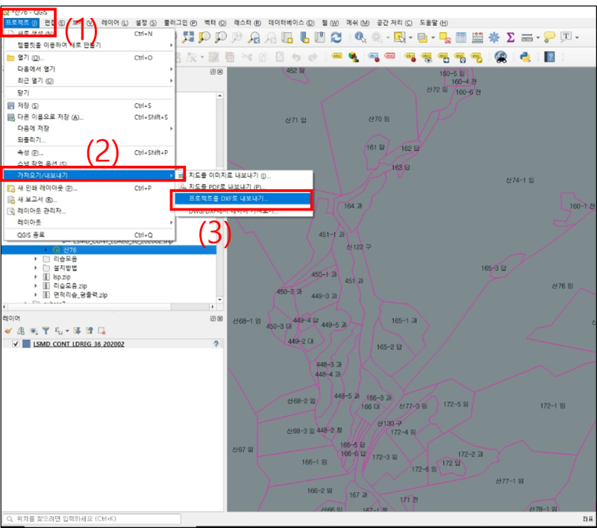Open Select Features tool dropdown arrow
Screen dimensions: 597x528
[x=410, y=37]
